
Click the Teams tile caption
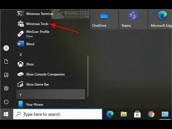[x=126, y=25]
